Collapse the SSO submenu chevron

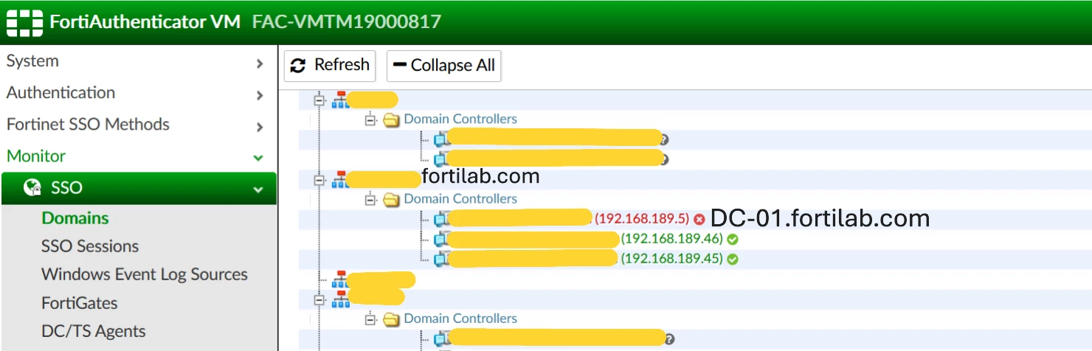pyautogui.click(x=258, y=190)
